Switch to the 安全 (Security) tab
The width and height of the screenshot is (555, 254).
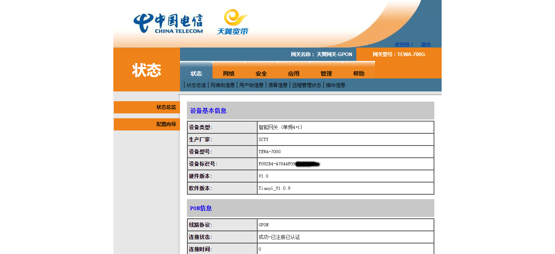coord(261,74)
